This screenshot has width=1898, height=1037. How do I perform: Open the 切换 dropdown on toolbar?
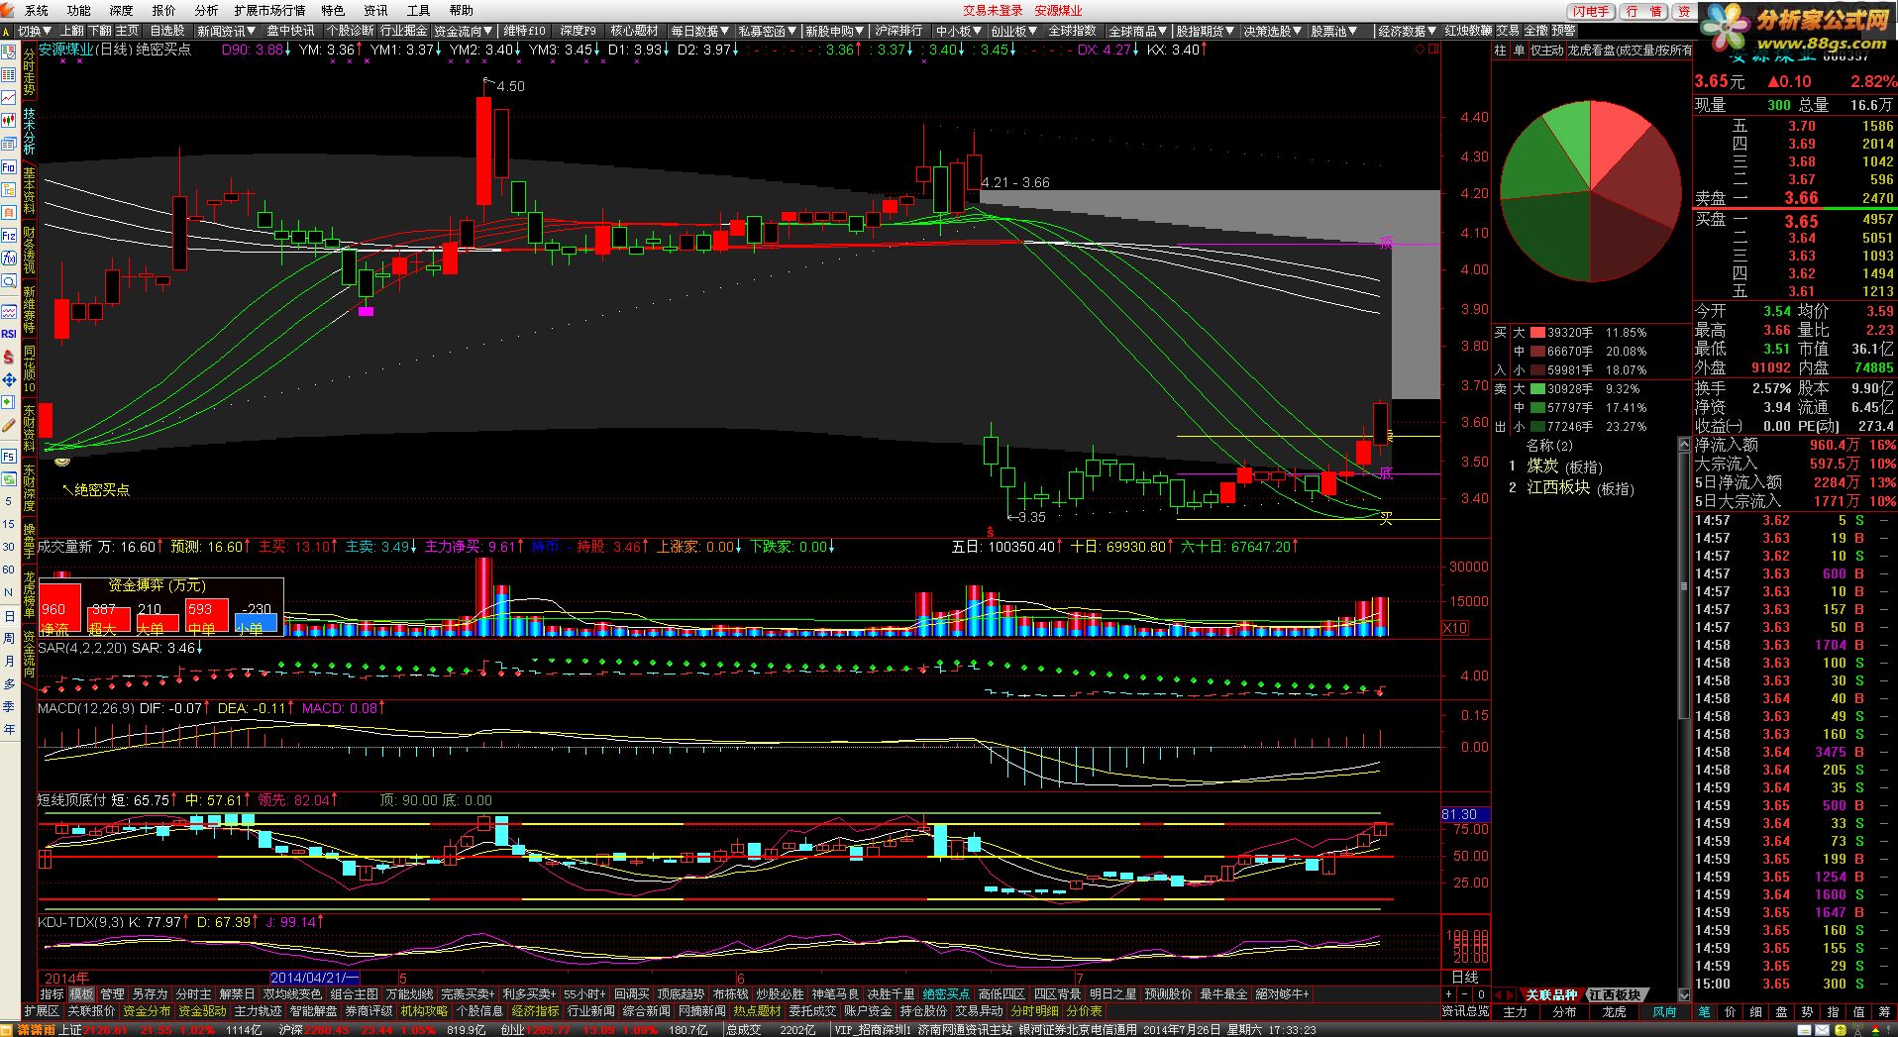(35, 31)
